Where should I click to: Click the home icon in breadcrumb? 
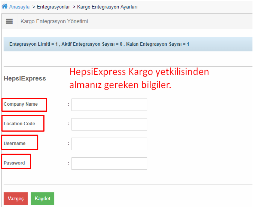tap(5, 6)
